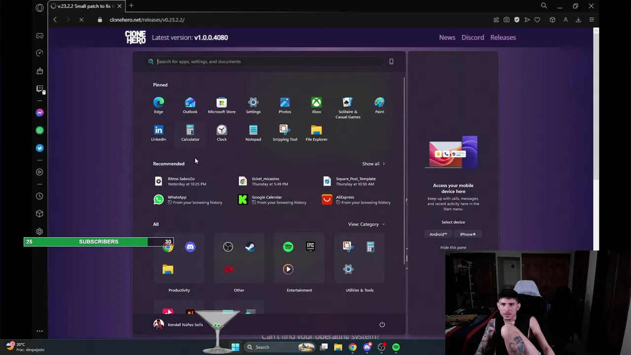Image resolution: width=631 pixels, height=355 pixels.
Task: Open Opera GX Twitch sidebar icon
Action: (39, 89)
